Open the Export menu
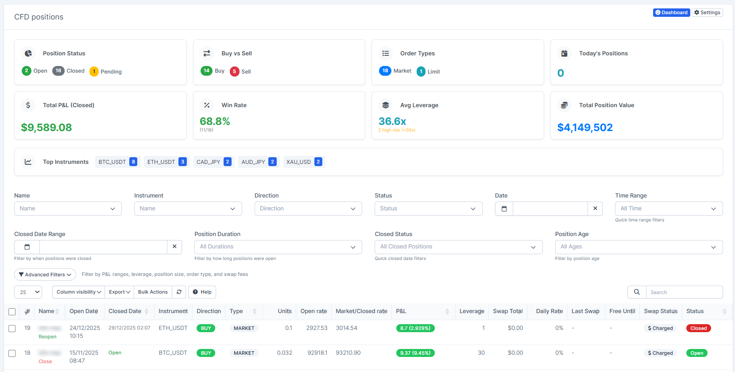The image size is (735, 372). click(120, 292)
